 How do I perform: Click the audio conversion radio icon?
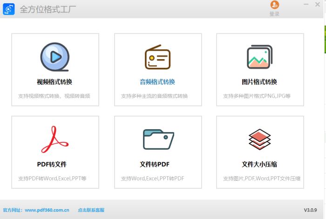pos(157,57)
